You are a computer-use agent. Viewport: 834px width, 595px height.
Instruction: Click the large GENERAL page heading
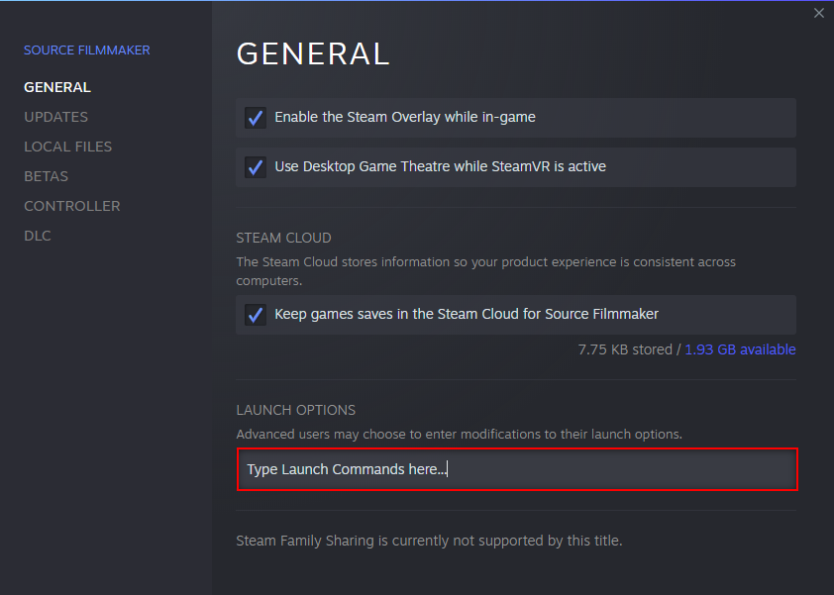coord(313,53)
